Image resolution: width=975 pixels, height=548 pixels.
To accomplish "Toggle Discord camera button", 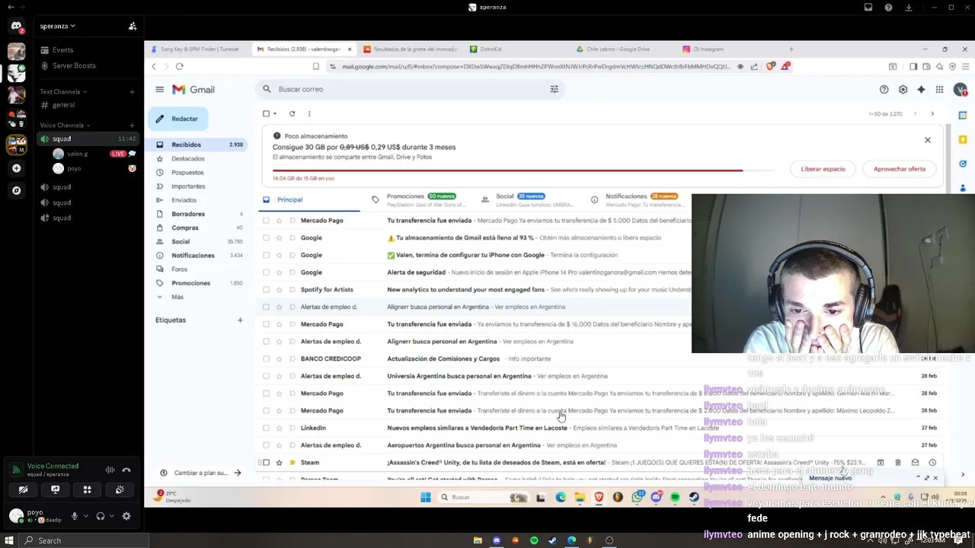I will click(23, 489).
